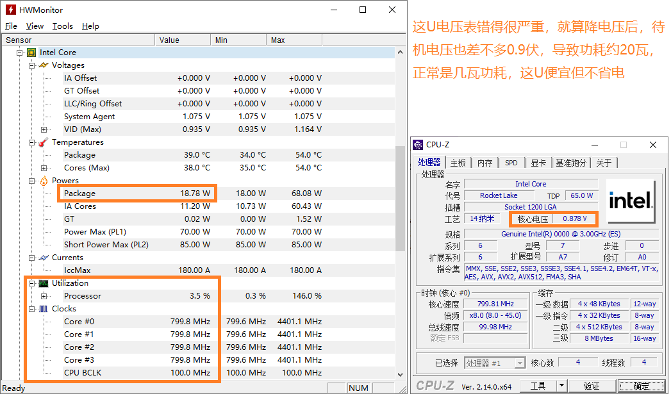
Task: Click the 确定 button in CPU-Z
Action: pyautogui.click(x=641, y=386)
